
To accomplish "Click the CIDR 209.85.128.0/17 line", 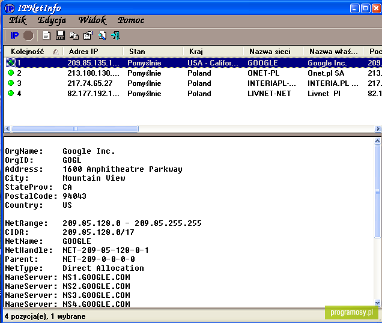I will 70,232.
